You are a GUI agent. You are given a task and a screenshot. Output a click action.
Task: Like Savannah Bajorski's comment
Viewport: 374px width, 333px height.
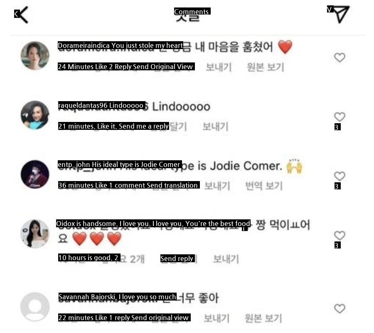[340, 308]
